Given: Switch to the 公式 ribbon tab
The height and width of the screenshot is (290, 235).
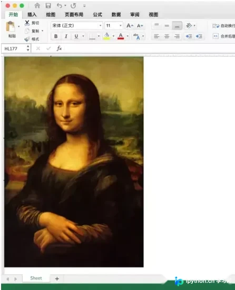Looking at the screenshot, I should tap(97, 15).
